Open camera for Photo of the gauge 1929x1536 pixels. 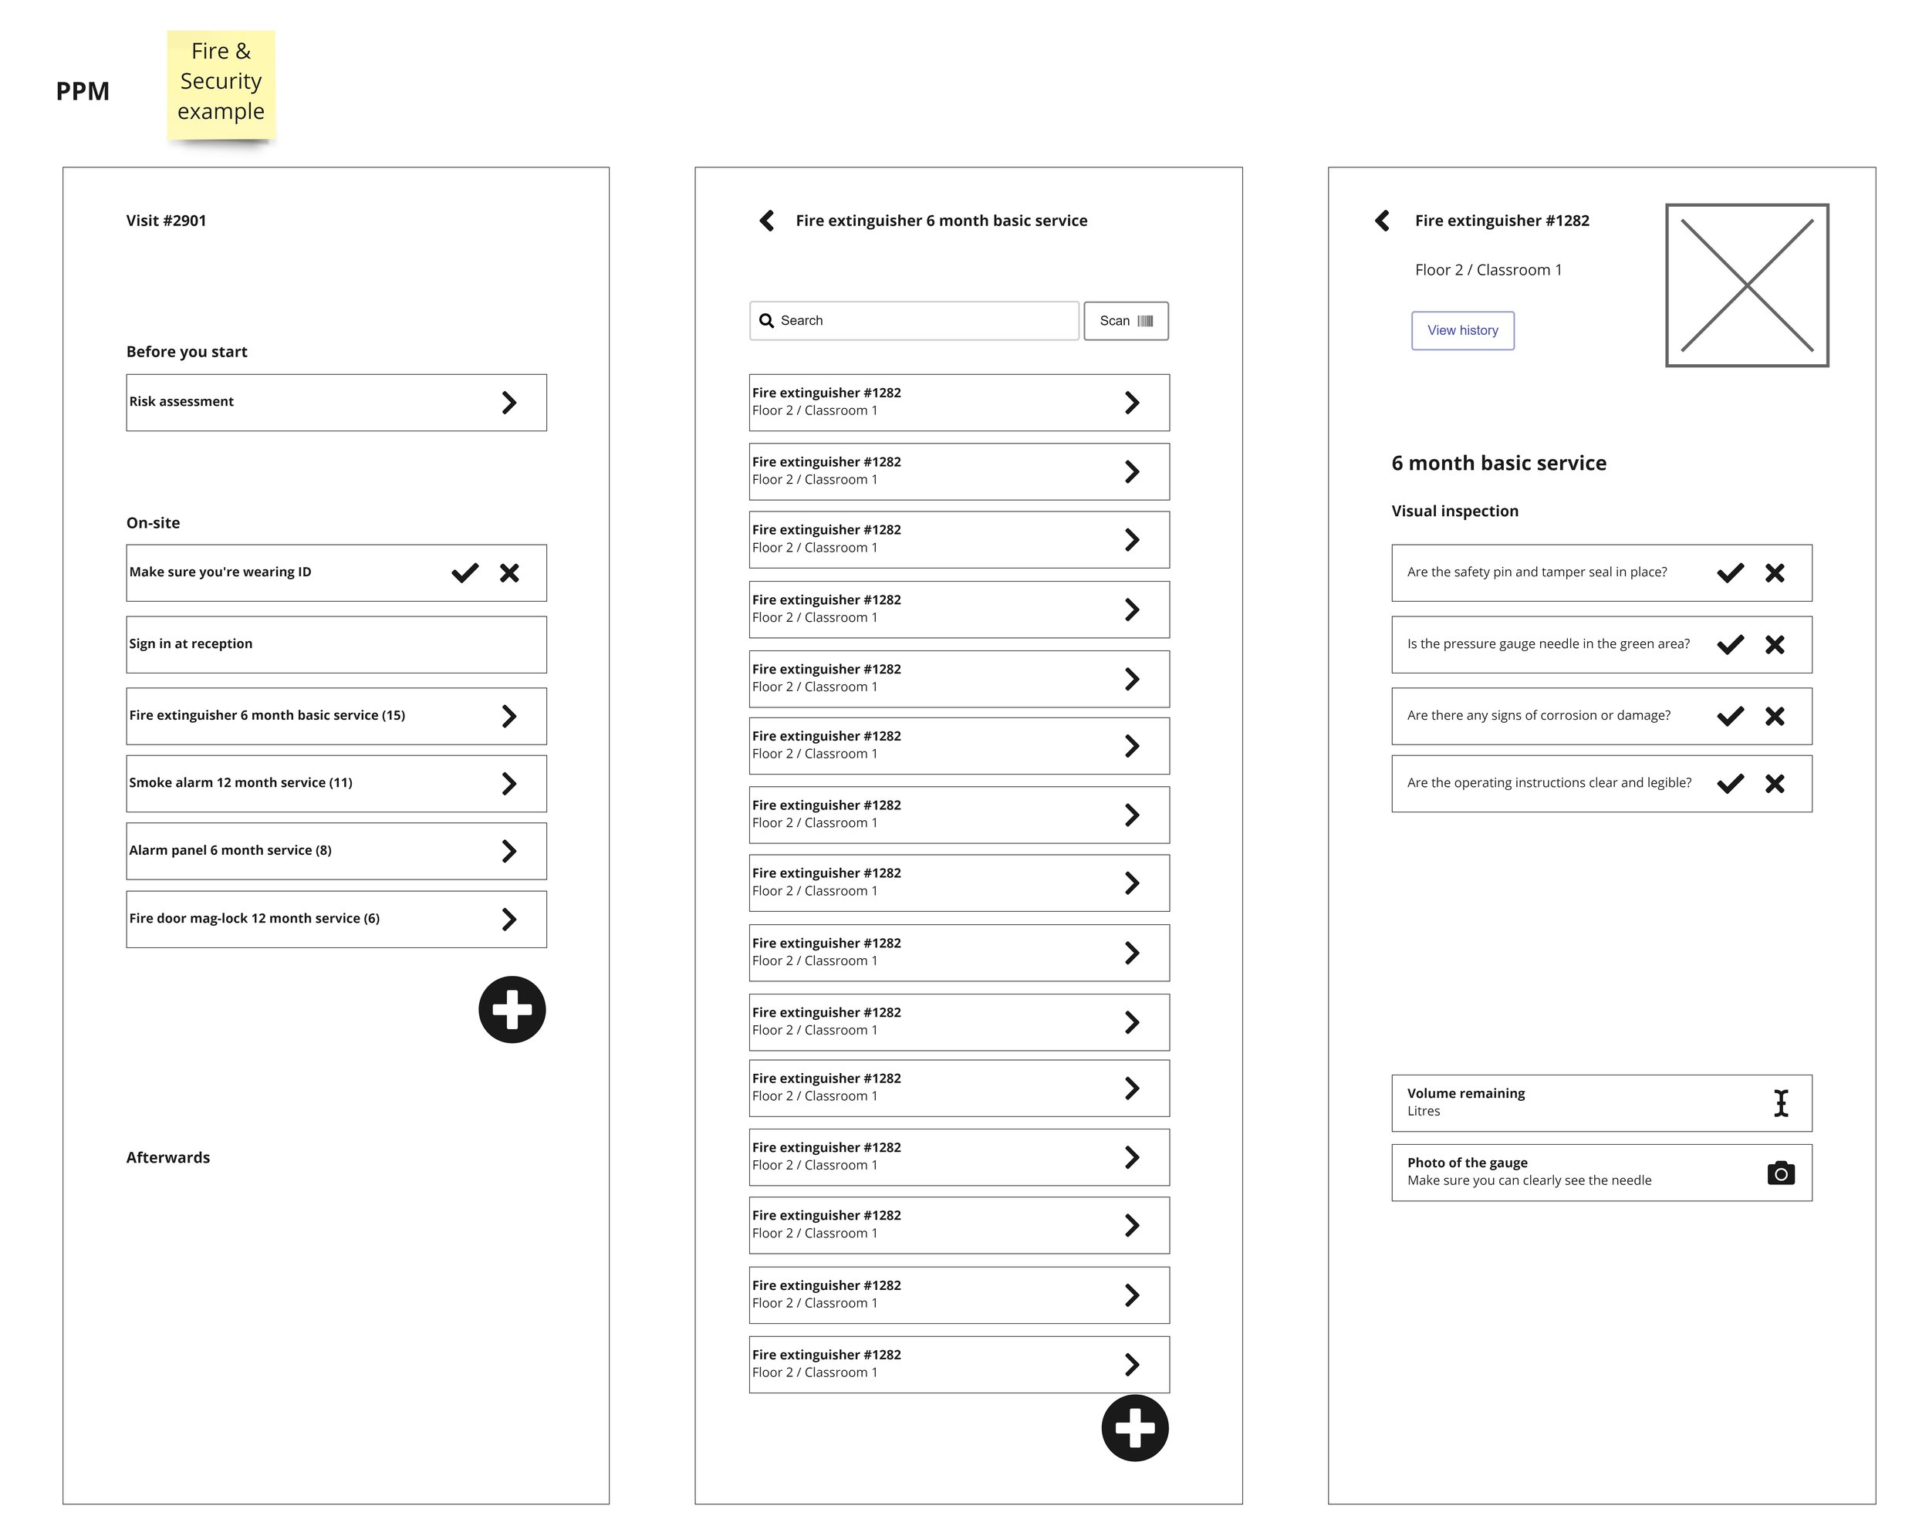pos(1781,1172)
